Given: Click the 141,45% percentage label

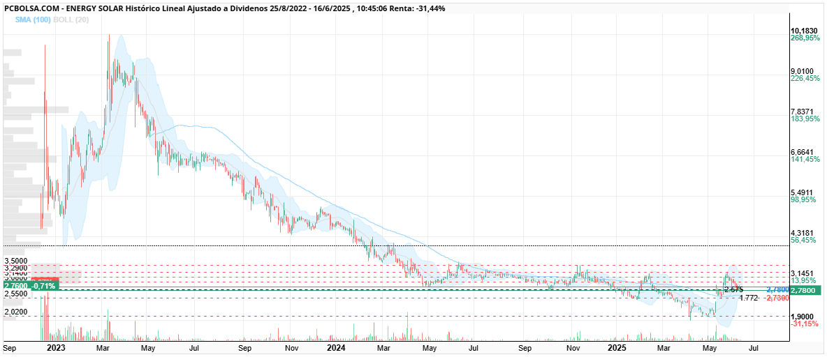Looking at the screenshot, I should [805, 159].
